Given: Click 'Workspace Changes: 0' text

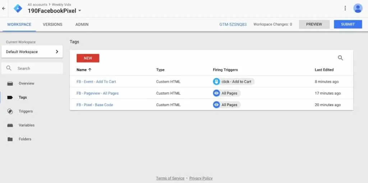Looking at the screenshot, I should click(x=273, y=24).
